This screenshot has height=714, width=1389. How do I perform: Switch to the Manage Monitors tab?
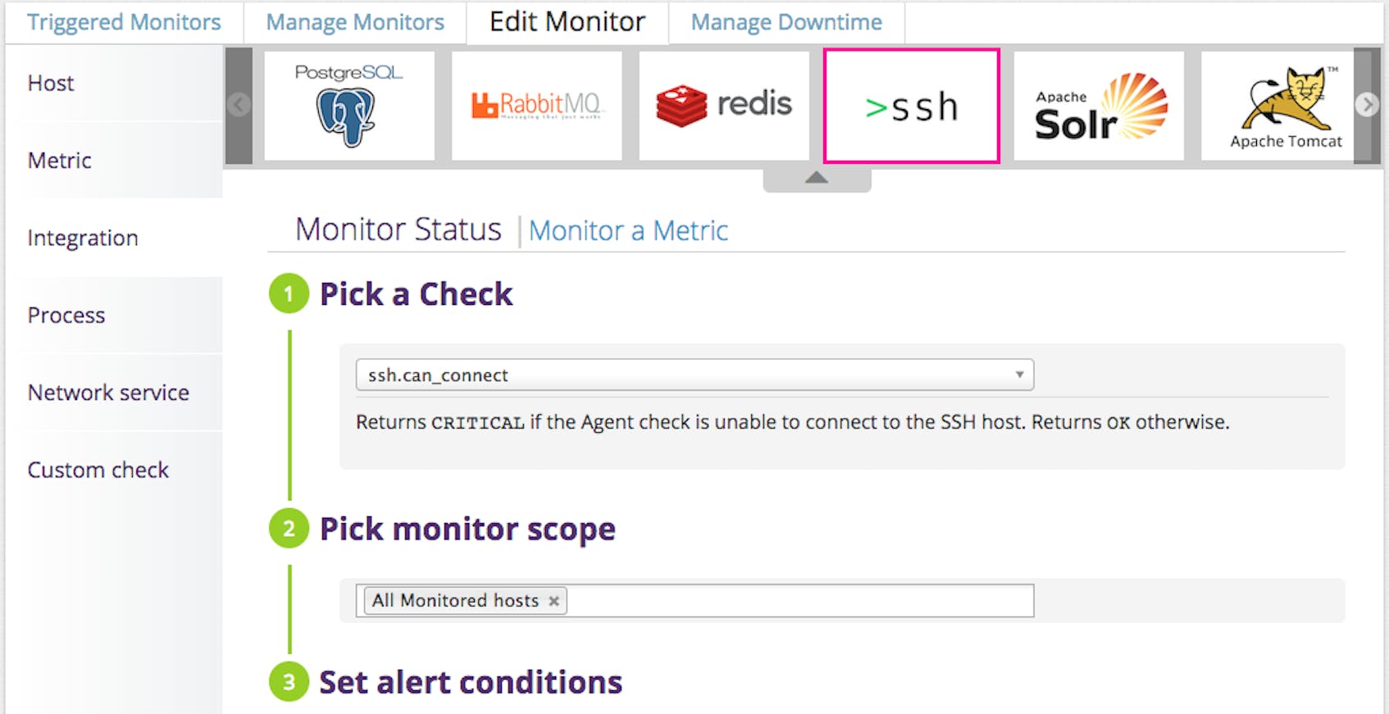[x=353, y=22]
